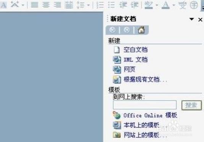Open highlight color dropdown arrow
This screenshot has width=204, height=142.
[x=157, y=5]
